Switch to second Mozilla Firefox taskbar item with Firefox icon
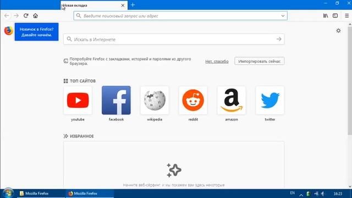The height and width of the screenshot is (198, 352). (x=90, y=193)
